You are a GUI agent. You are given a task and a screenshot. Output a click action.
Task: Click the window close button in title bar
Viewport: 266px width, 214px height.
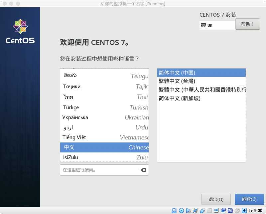[x=5, y=4]
